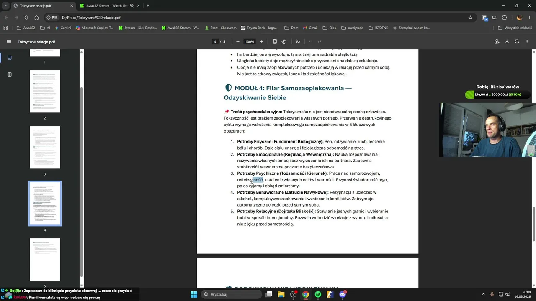
Task: Open the Chrome profile avatar
Action: (x=519, y=18)
